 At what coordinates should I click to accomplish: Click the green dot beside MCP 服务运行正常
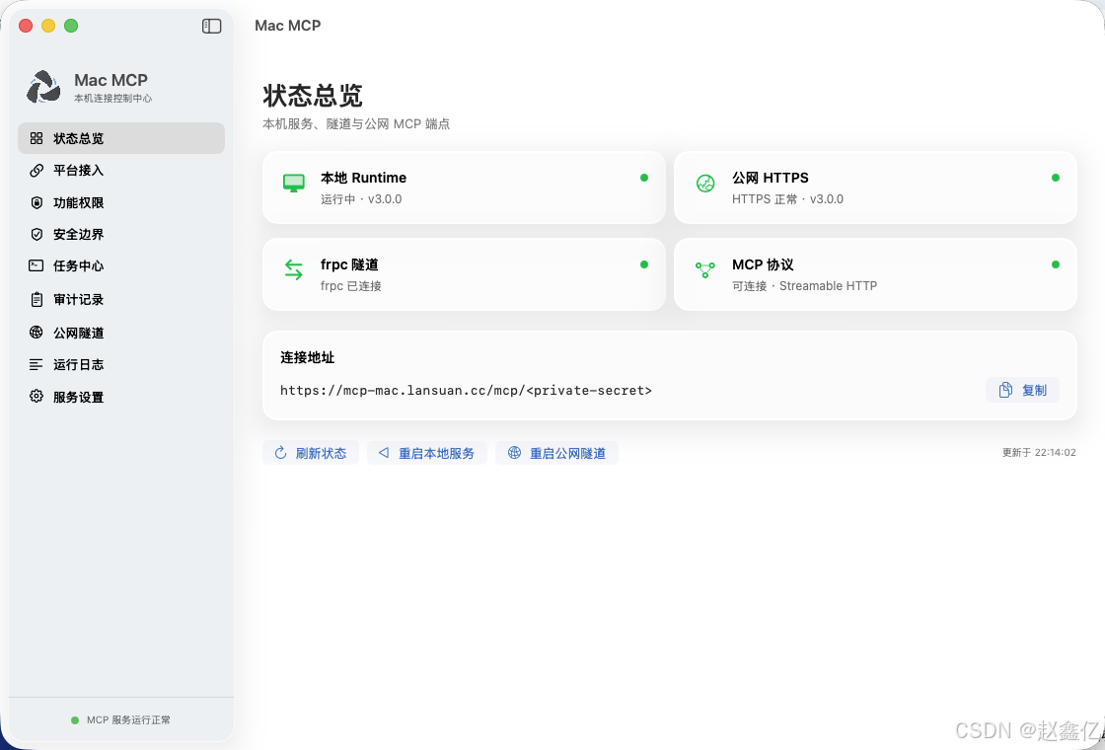(x=75, y=720)
